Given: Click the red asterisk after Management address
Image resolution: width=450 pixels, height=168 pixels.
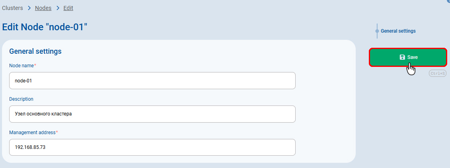Looking at the screenshot, I should click(57, 132).
